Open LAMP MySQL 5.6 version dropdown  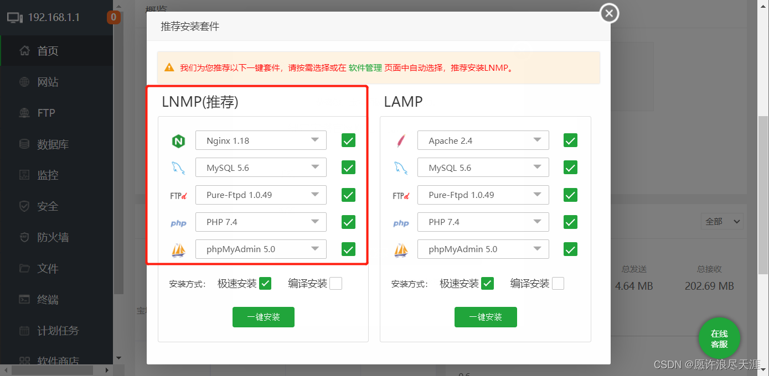point(483,168)
